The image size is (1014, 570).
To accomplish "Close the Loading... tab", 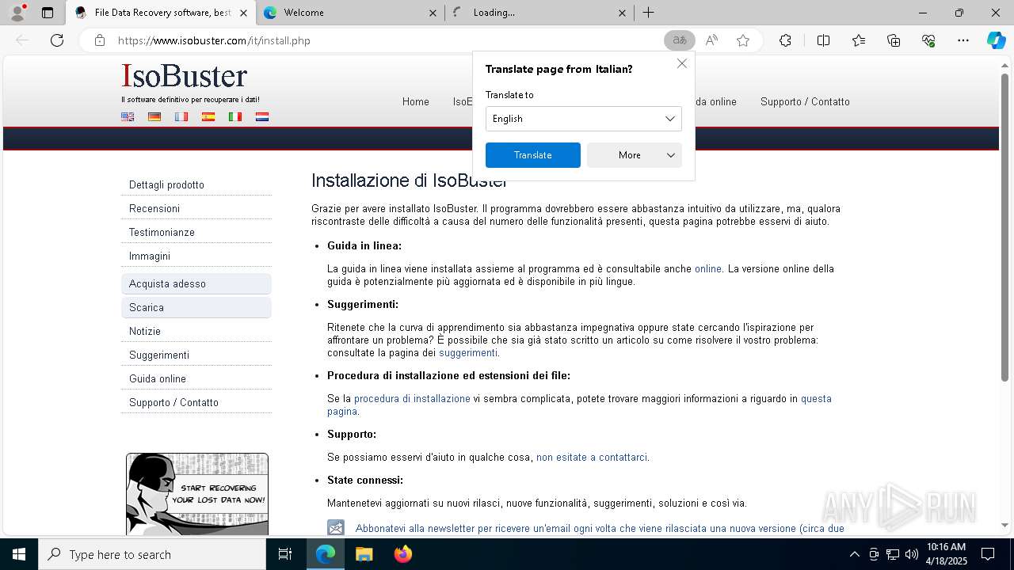I will tap(622, 13).
